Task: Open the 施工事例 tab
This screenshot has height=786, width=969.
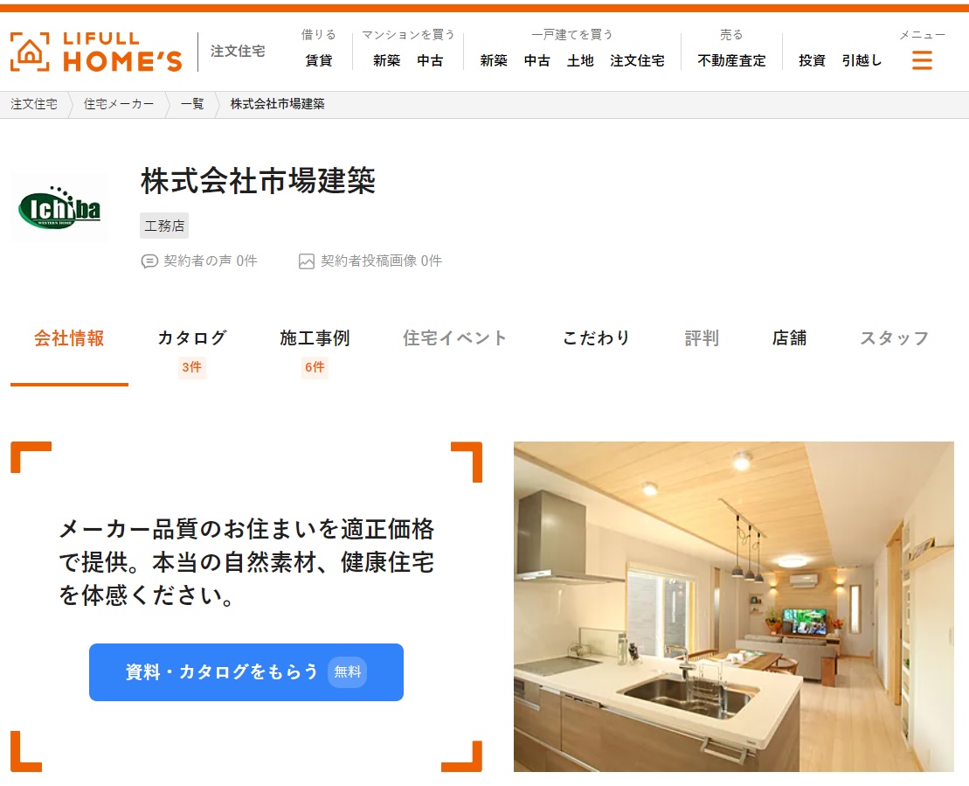Action: (x=315, y=338)
